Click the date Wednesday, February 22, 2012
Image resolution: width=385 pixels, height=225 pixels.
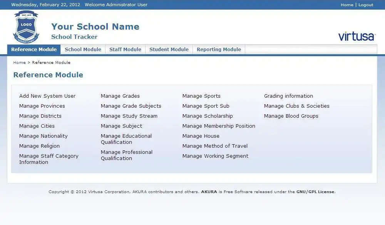46,5
